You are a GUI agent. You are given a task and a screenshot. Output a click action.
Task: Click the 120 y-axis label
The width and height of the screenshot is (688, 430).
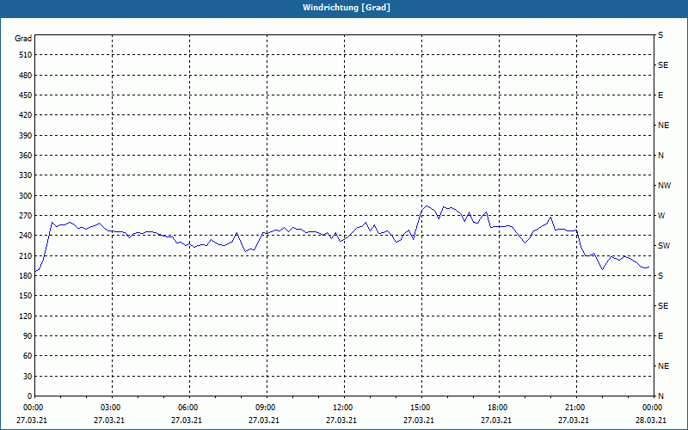click(26, 316)
